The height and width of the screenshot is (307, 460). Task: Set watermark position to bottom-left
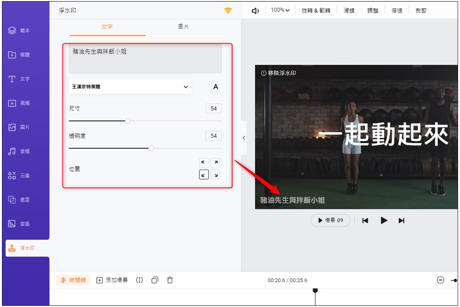click(204, 175)
